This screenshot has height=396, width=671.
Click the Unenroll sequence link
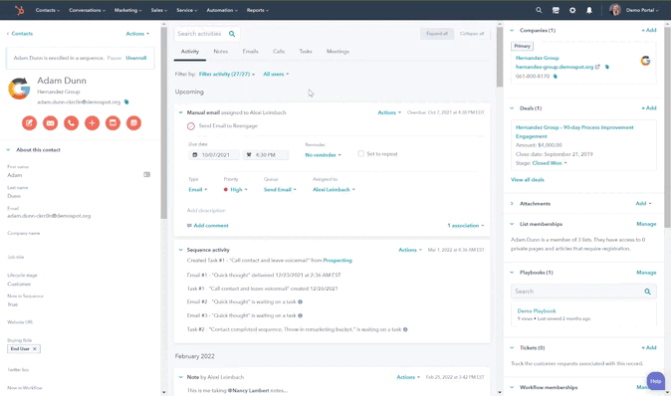136,58
